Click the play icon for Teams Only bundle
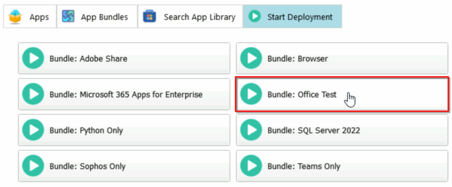This screenshot has height=187, width=452. [x=251, y=166]
